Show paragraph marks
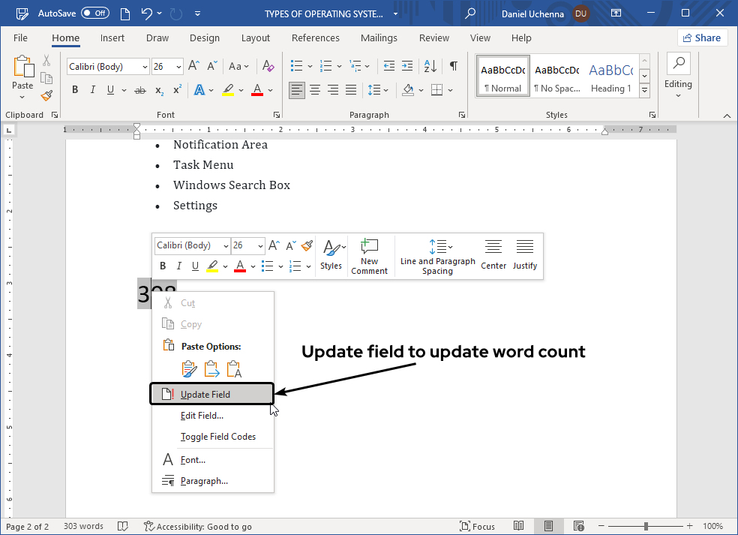This screenshot has width=738, height=535. 453,66
